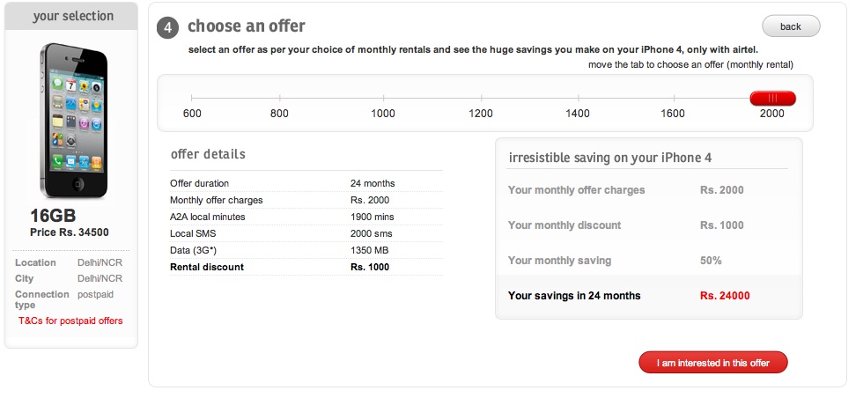Click the savings in 24 months amount
The image size is (856, 398).
(x=725, y=296)
